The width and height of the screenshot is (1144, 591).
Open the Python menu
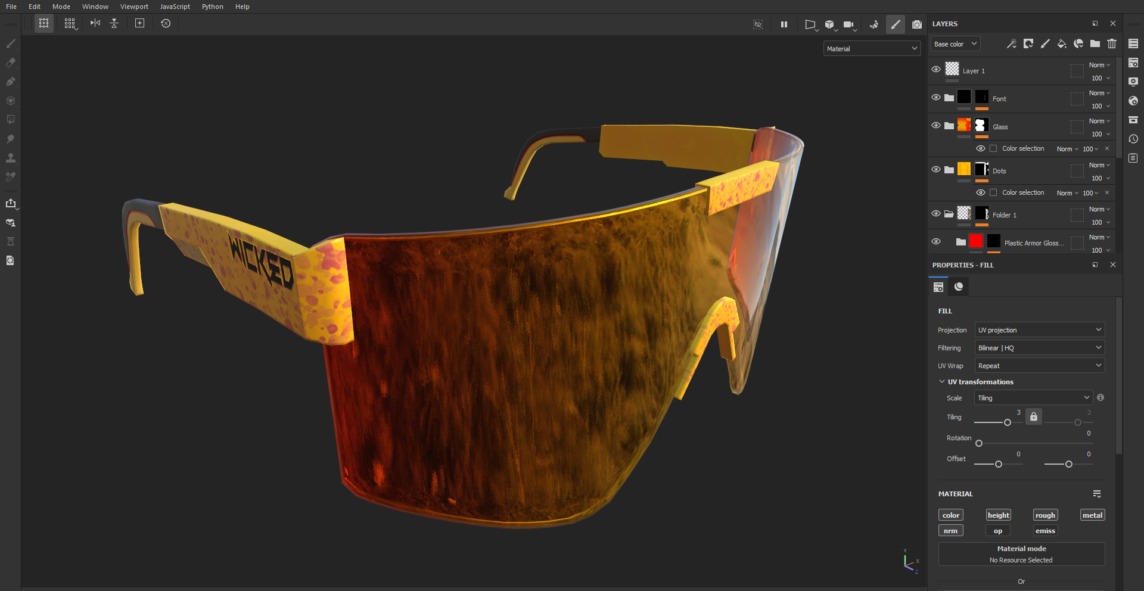tap(212, 7)
